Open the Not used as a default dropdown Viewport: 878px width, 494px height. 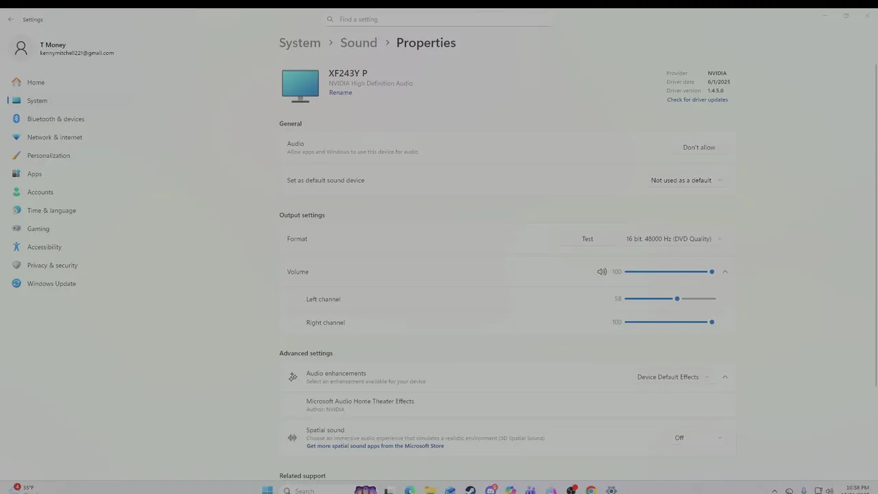click(x=686, y=180)
